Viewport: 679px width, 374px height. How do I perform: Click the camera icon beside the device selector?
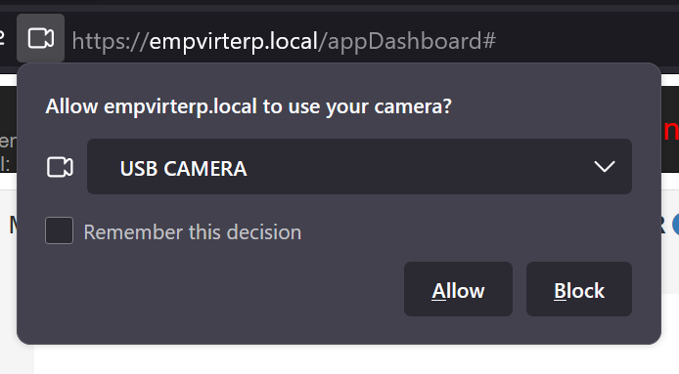60,167
